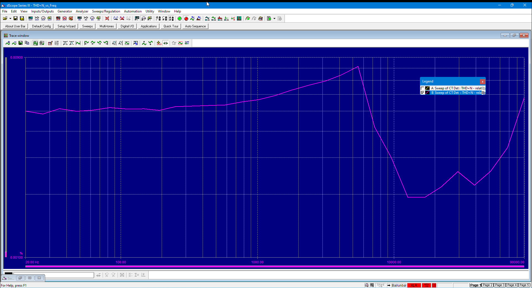Click trace B magenta color swatch in Legend

click(x=427, y=93)
